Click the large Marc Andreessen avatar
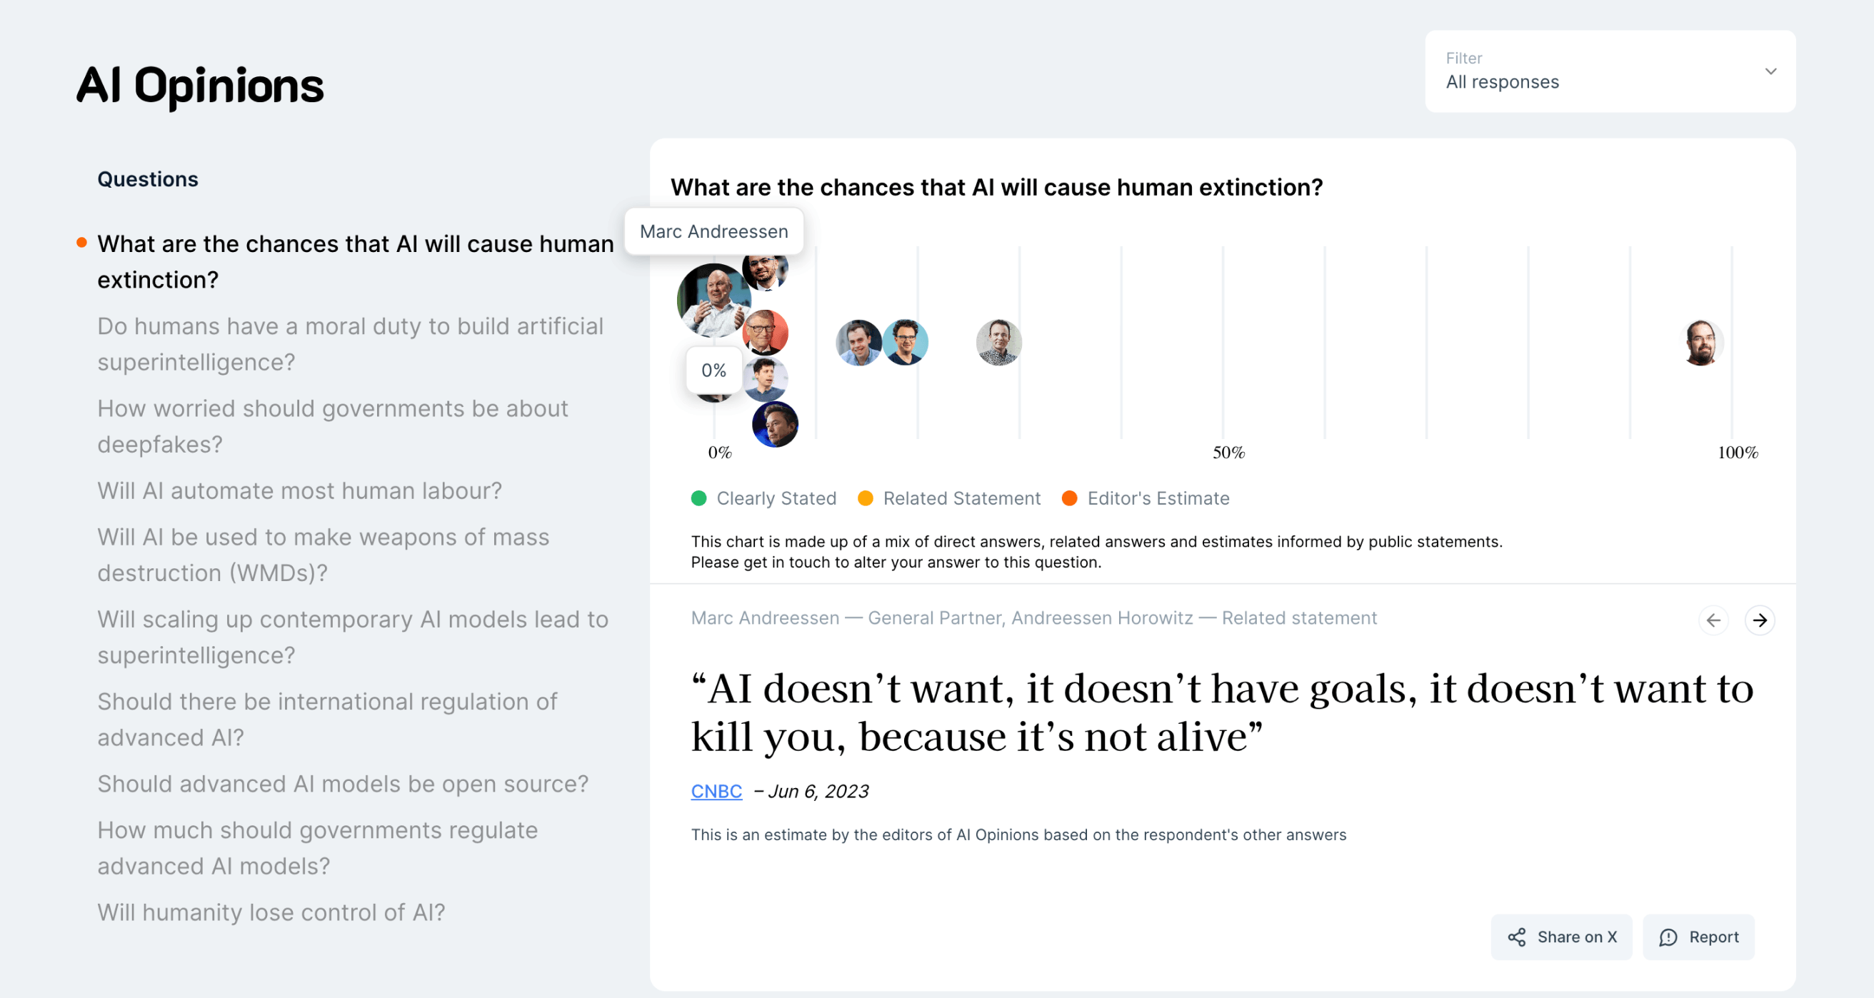This screenshot has height=998, width=1874. [711, 300]
